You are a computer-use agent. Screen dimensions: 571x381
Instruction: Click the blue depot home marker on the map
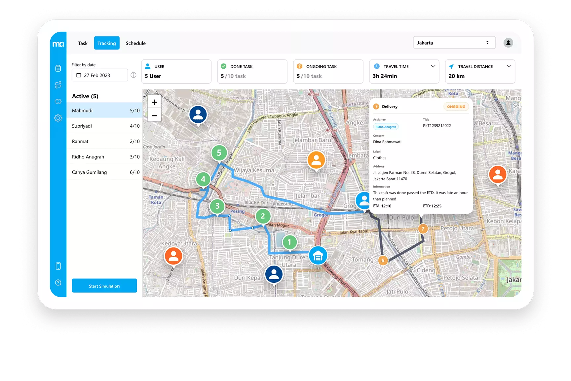[x=318, y=255]
